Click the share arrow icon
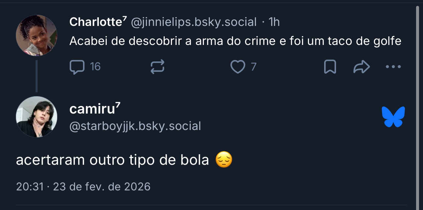The height and width of the screenshot is (210, 423). pyautogui.click(x=361, y=67)
